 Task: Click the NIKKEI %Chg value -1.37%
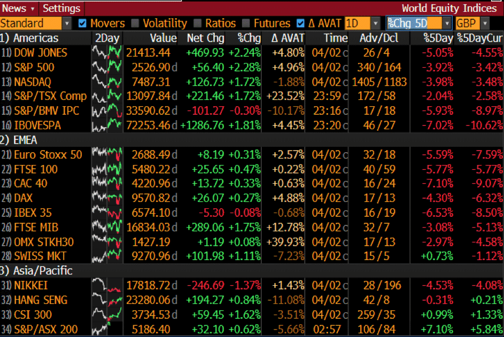245,285
